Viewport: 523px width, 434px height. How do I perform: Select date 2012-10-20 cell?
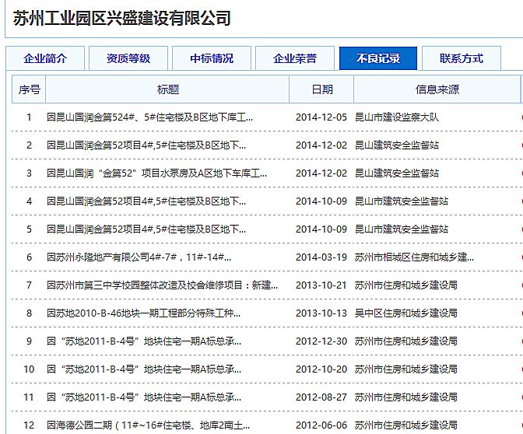point(321,369)
